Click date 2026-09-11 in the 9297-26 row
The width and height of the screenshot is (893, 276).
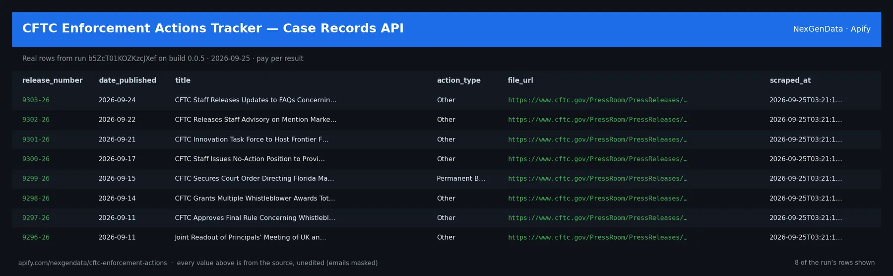117,218
